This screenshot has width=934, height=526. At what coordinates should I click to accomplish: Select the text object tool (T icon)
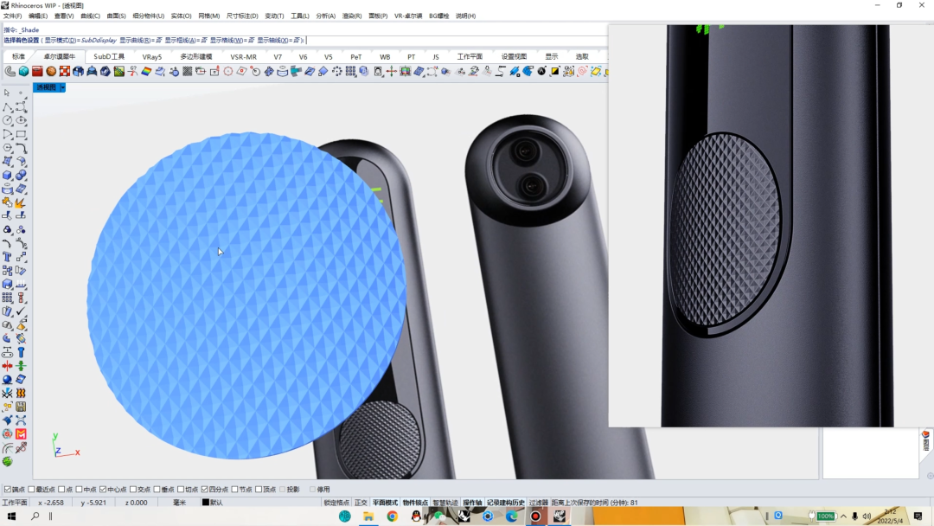[x=7, y=257]
